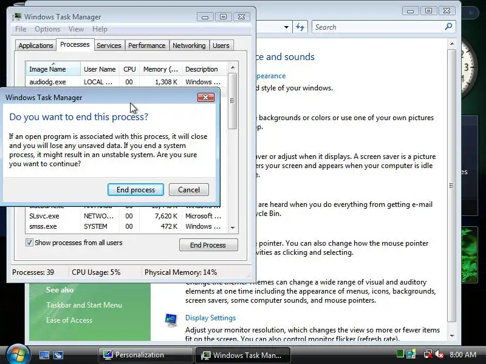This screenshot has width=486, height=364.
Task: Open Options menu in Task Manager
Action: (47, 29)
